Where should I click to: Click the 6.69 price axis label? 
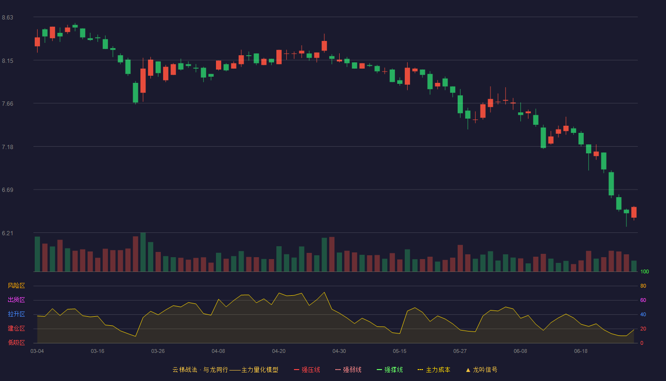[8, 190]
